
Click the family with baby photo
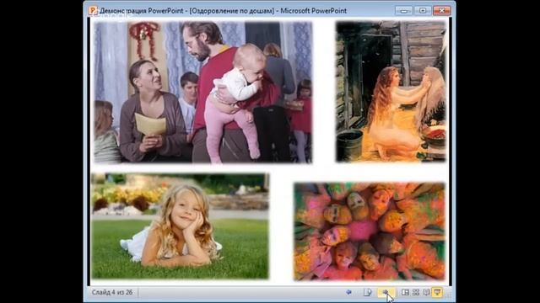point(203,92)
